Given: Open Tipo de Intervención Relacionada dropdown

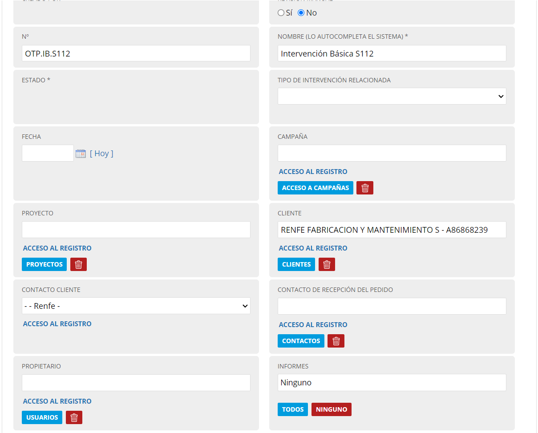Looking at the screenshot, I should 392,96.
